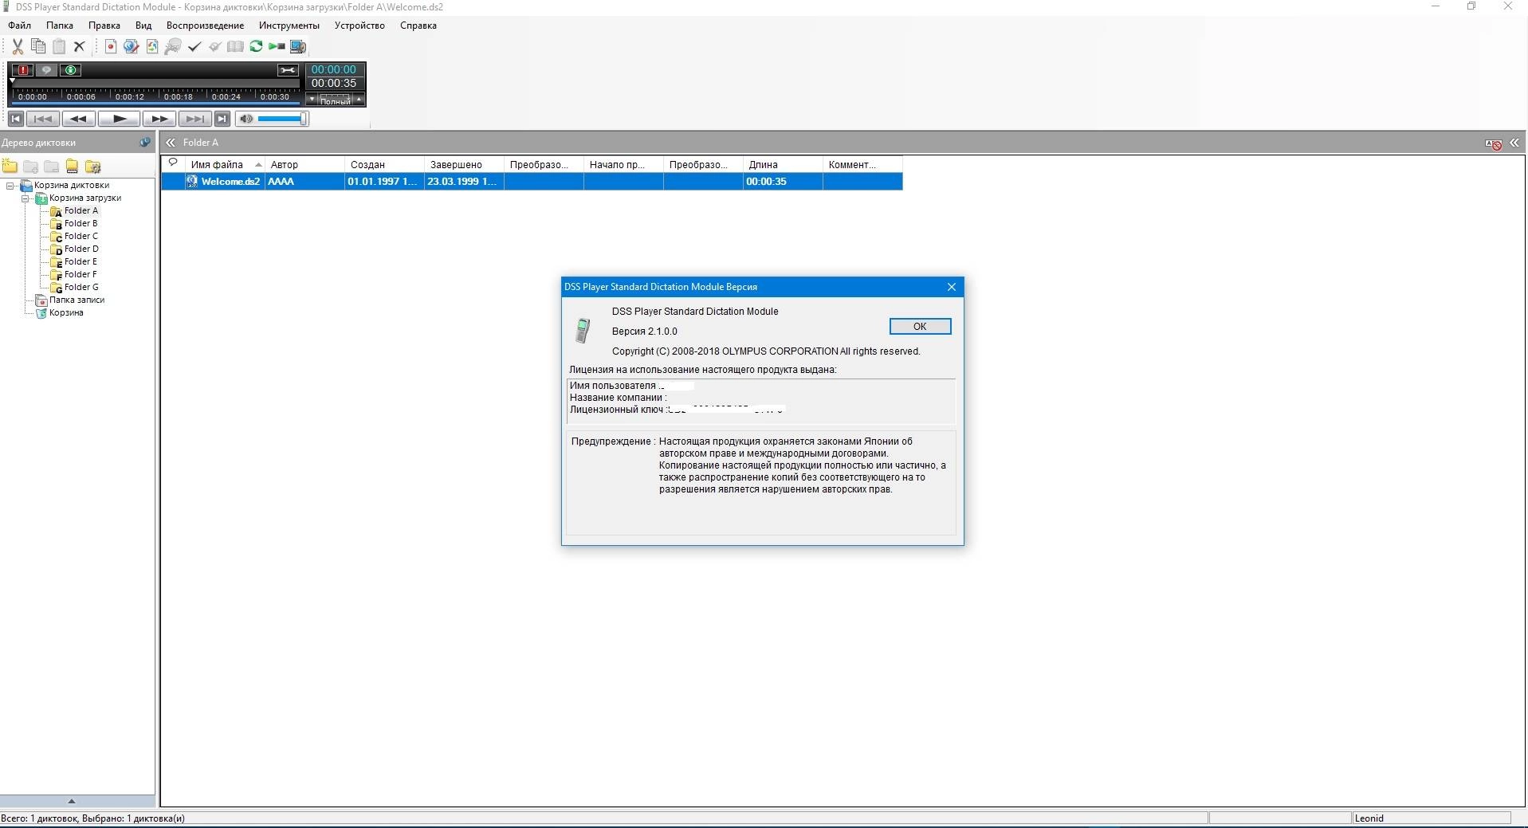The width and height of the screenshot is (1528, 828).
Task: Click the 0:00:12 mark on timeline
Action: (129, 96)
